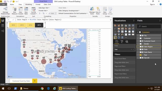Open the File menu

(x=4, y=5)
